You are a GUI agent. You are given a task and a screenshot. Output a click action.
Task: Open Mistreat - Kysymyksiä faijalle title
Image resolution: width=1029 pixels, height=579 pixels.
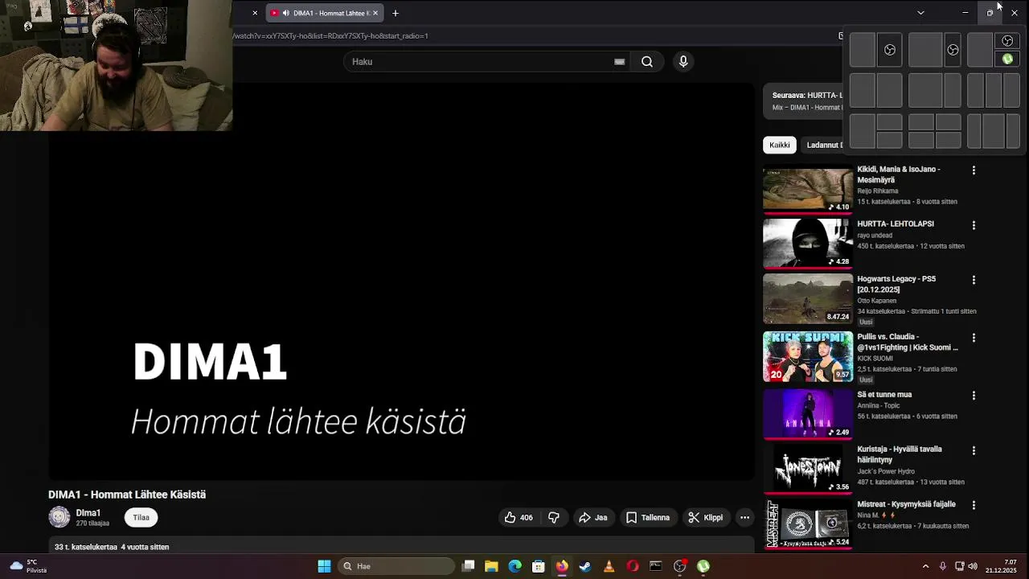tap(906, 504)
